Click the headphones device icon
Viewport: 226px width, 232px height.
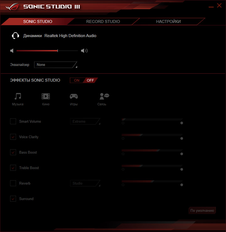point(15,36)
